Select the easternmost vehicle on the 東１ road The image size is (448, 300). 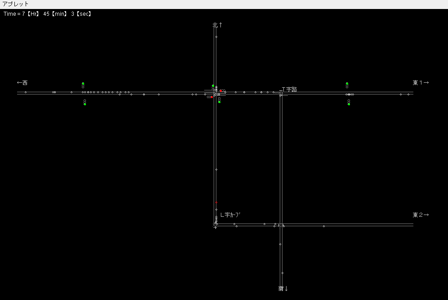408,94
